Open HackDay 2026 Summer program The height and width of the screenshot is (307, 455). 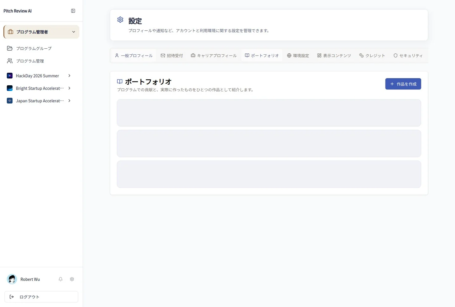[37, 76]
